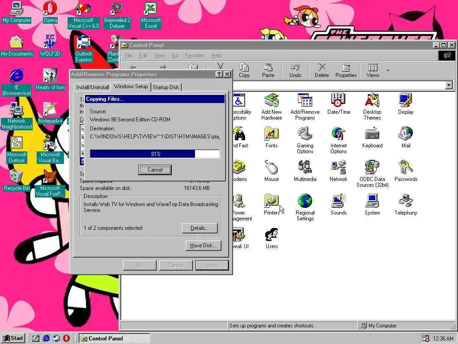This screenshot has width=458, height=344.
Task: Click the 81% copy progress bar
Action: (x=155, y=154)
